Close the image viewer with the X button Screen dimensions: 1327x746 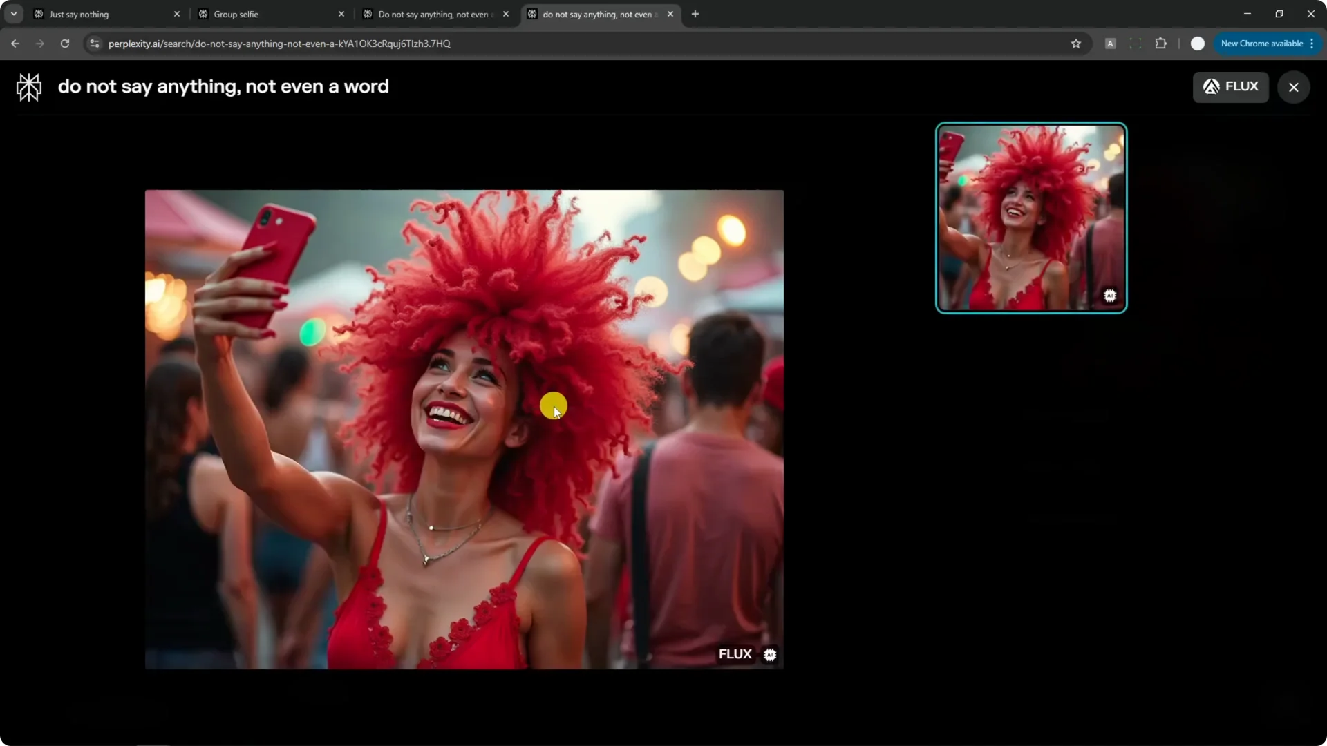[x=1293, y=86]
